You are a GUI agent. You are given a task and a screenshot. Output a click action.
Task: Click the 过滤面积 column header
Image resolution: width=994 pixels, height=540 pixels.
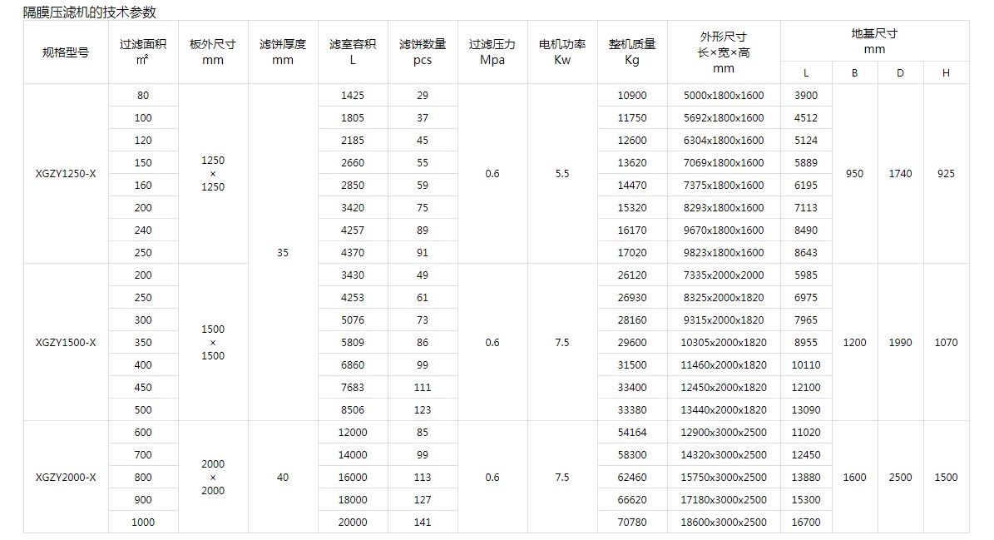coord(143,52)
